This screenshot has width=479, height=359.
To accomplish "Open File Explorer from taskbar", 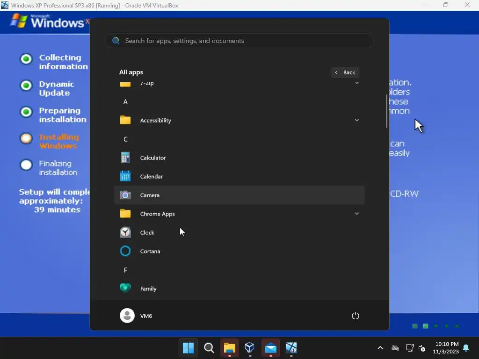I will pyautogui.click(x=229, y=348).
